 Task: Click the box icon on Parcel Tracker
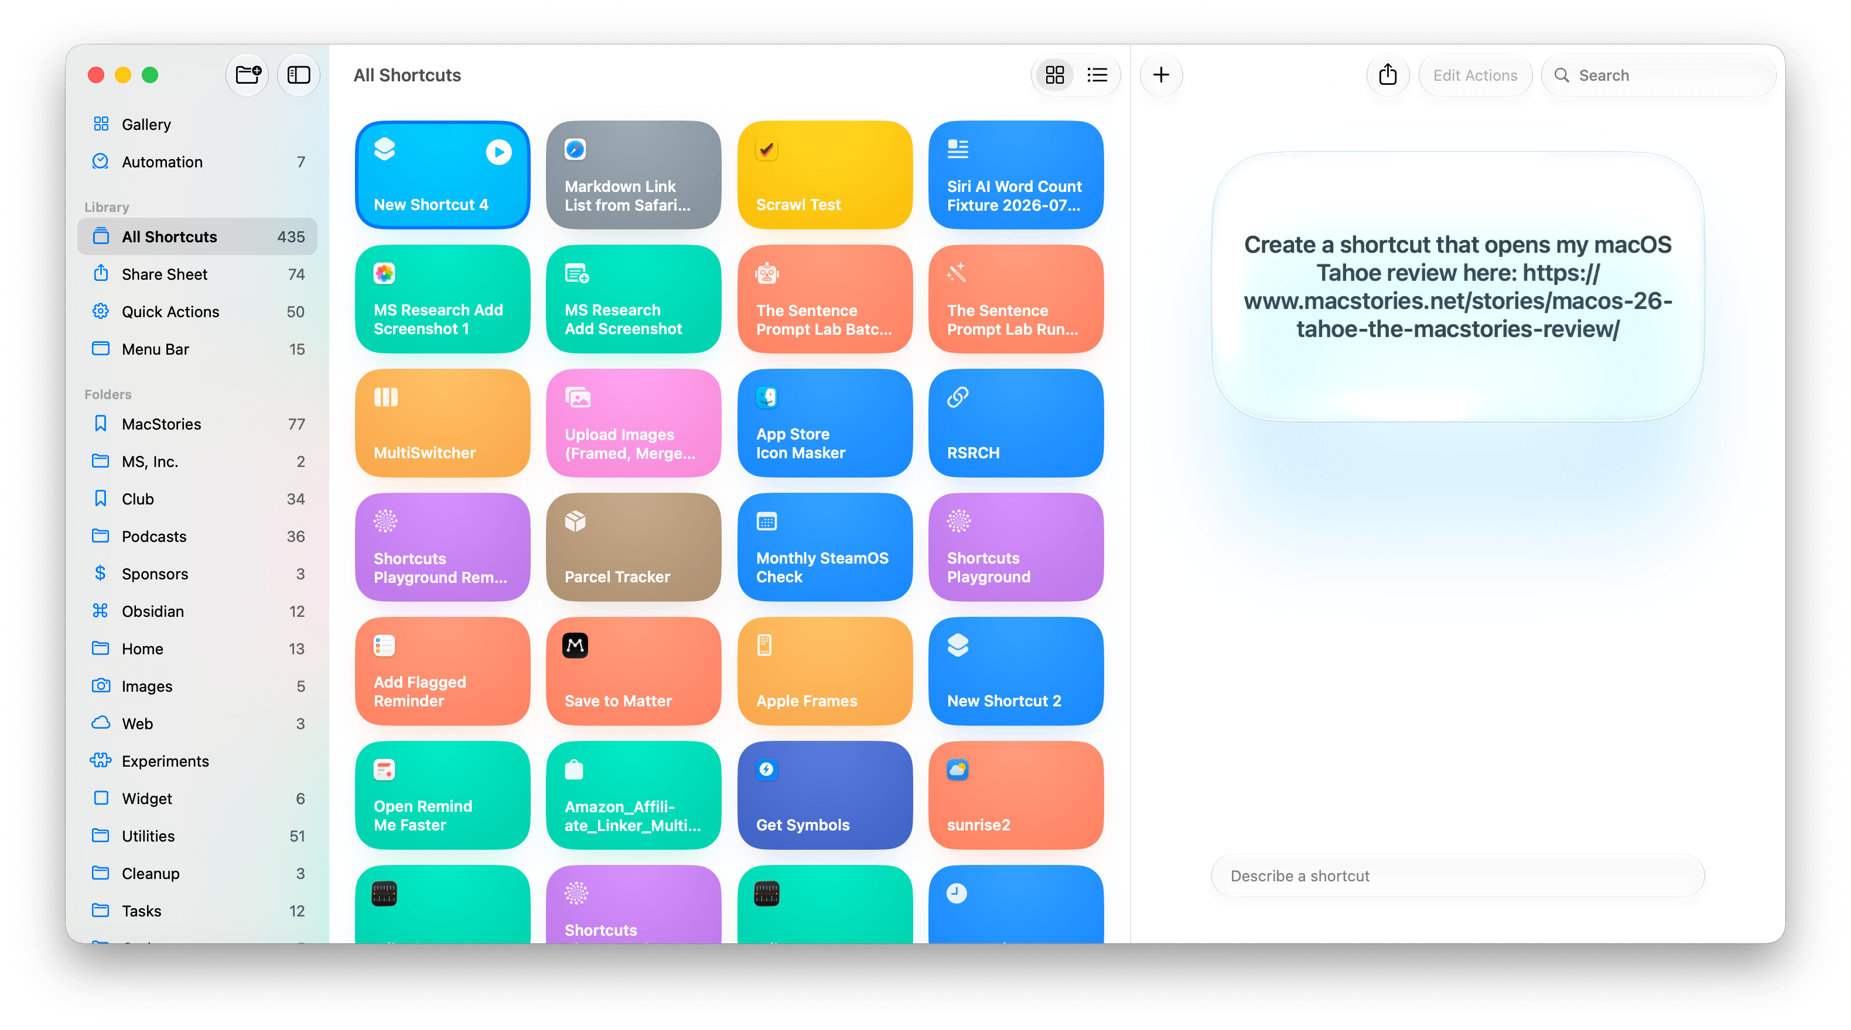pos(575,521)
